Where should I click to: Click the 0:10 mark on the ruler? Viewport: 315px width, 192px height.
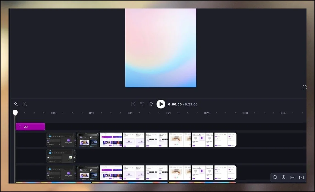(91, 113)
